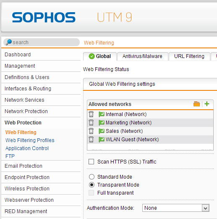The height and width of the screenshot is (219, 217).
Task: Go to Application Control page
Action: pyautogui.click(x=27, y=148)
